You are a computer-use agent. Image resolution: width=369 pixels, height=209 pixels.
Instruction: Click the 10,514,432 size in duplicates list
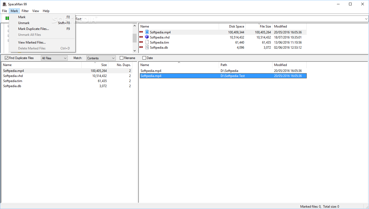pyautogui.click(x=99, y=76)
